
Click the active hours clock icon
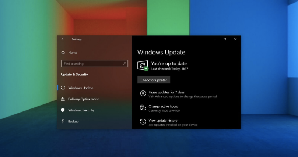[x=143, y=107]
